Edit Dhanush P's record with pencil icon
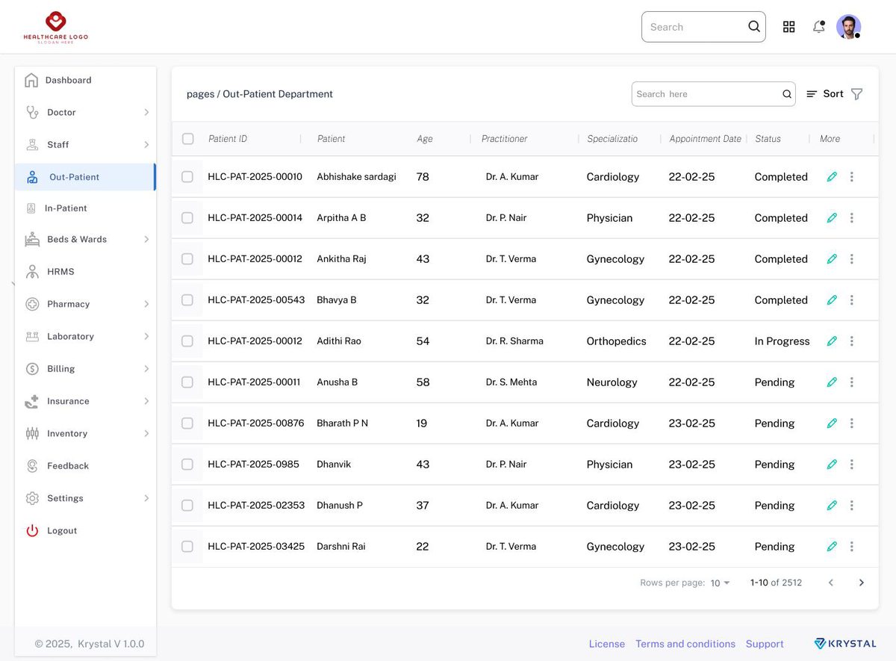 pyautogui.click(x=832, y=506)
